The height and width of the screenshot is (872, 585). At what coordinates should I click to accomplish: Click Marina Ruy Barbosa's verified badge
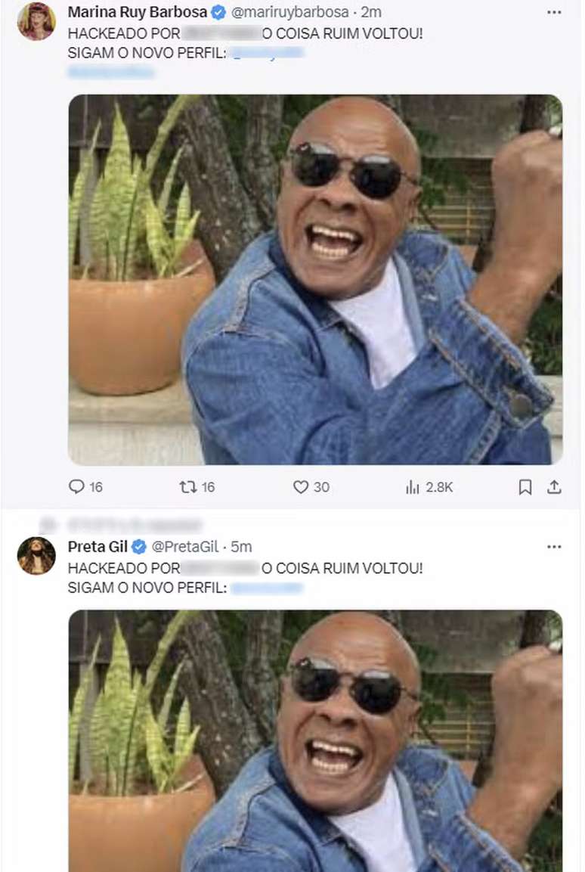tap(219, 12)
